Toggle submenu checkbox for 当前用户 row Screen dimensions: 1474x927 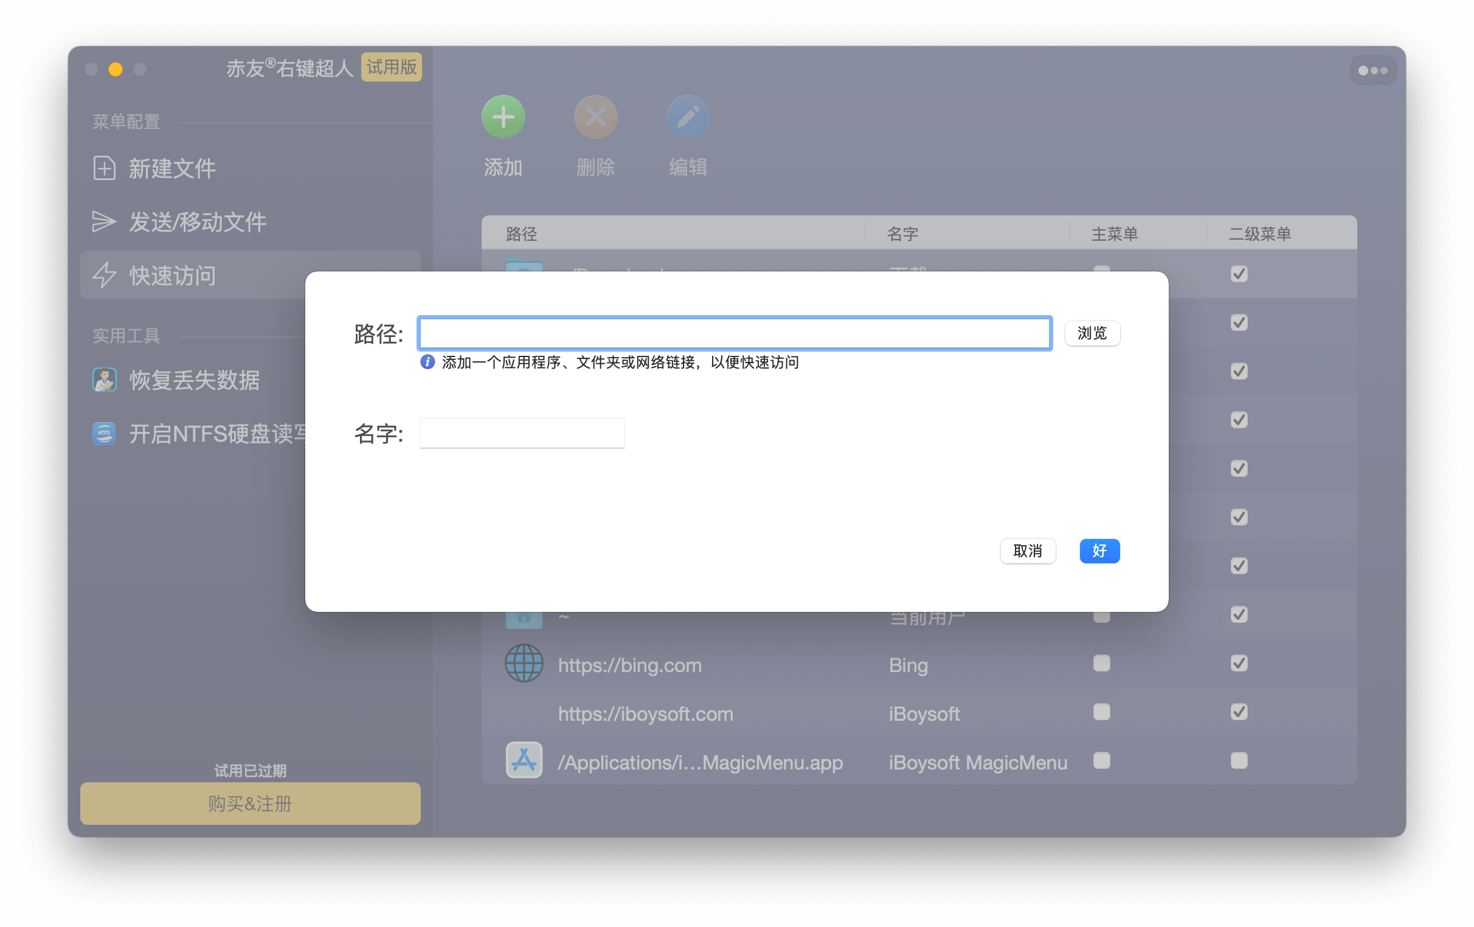[1239, 615]
